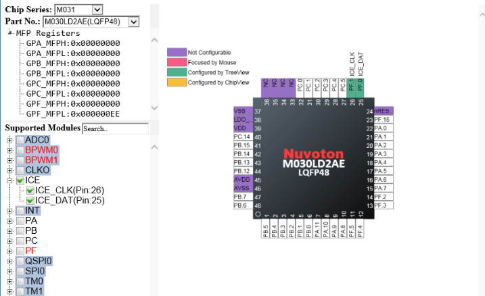This screenshot has width=485, height=296.
Task: Expand the ADC0 tree node
Action: [10, 141]
